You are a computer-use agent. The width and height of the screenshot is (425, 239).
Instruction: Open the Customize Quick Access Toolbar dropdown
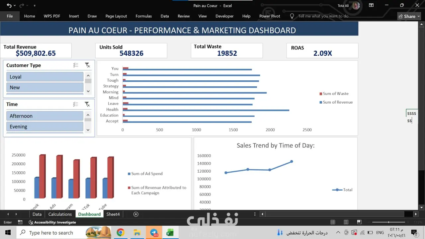point(35,6)
